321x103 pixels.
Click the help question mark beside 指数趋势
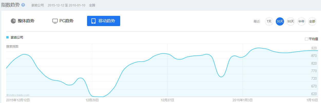[23, 5]
